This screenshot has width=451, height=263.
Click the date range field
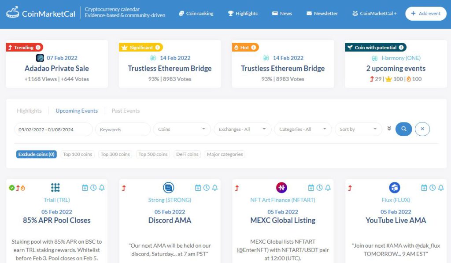53,130
